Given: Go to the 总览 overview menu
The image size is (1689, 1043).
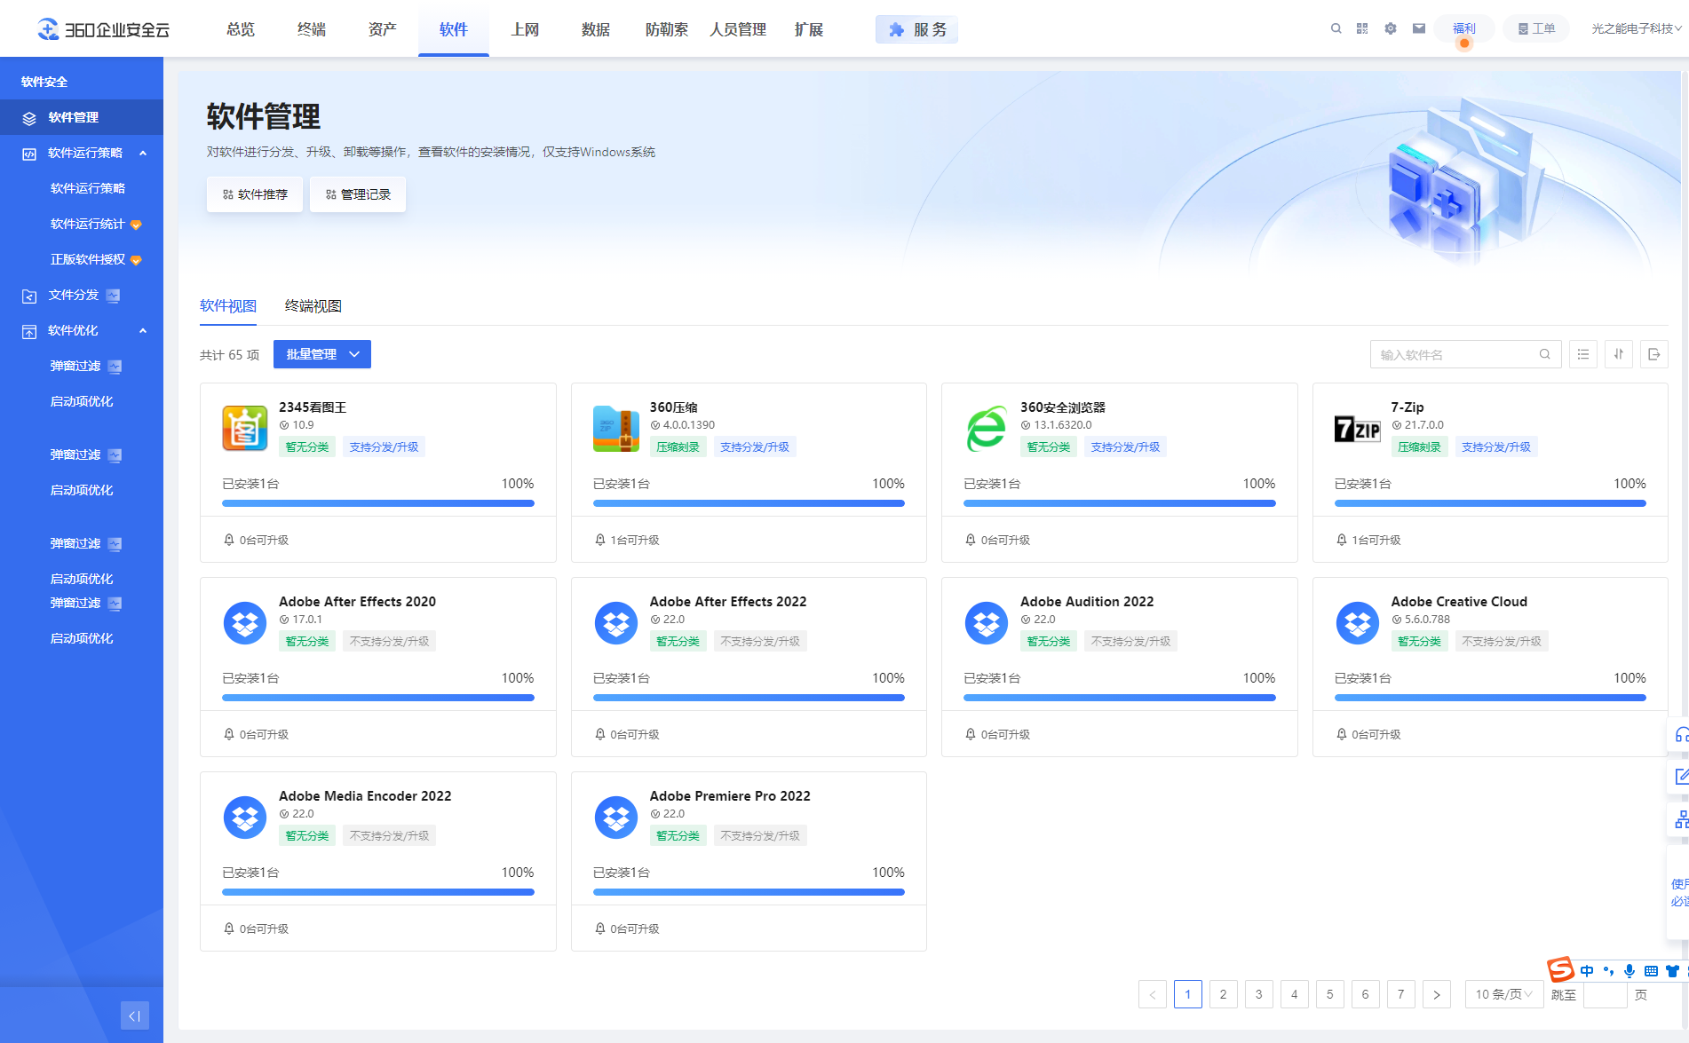Looking at the screenshot, I should pyautogui.click(x=241, y=29).
